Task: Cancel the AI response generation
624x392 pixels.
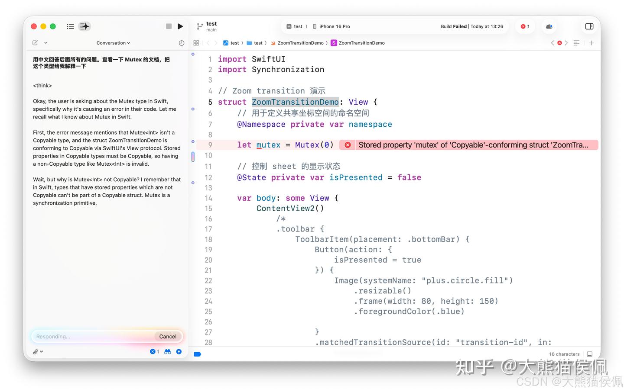Action: tap(168, 336)
